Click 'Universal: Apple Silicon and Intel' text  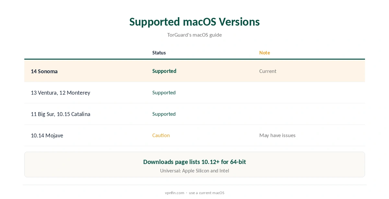(194, 170)
